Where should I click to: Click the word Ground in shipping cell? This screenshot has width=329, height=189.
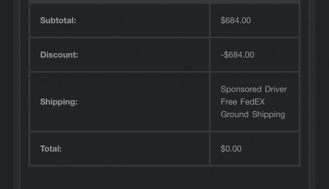coord(234,114)
